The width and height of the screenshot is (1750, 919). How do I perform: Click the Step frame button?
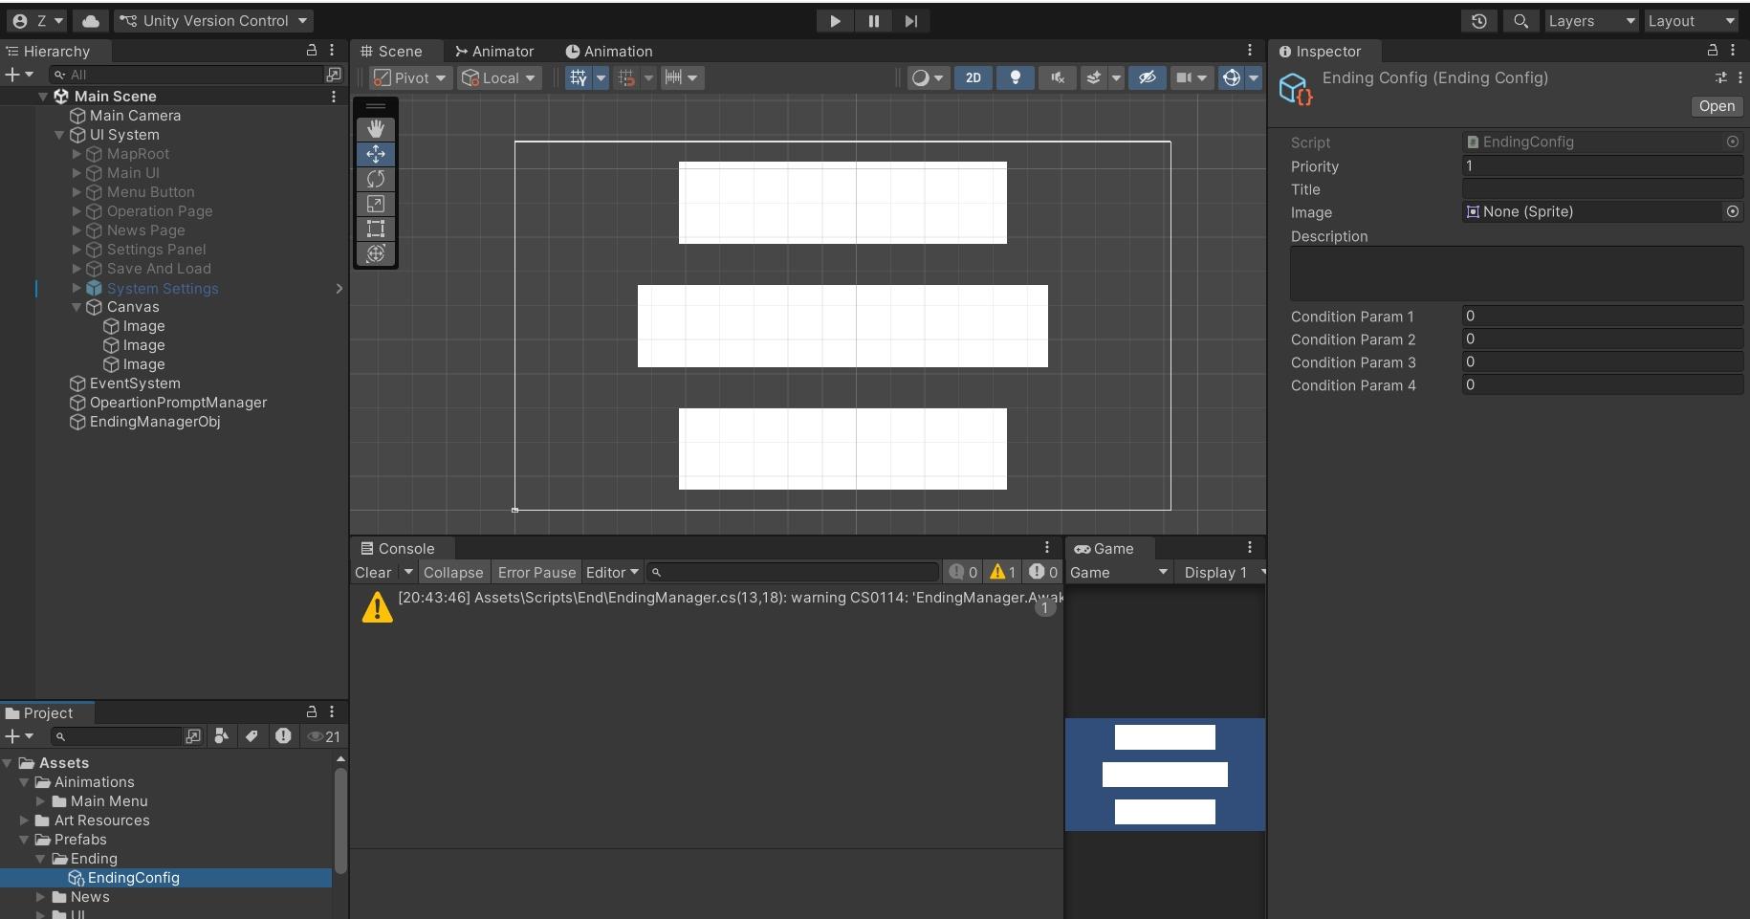tap(911, 21)
